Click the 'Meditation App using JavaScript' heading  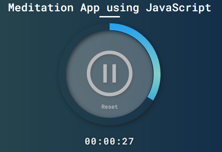point(110,8)
